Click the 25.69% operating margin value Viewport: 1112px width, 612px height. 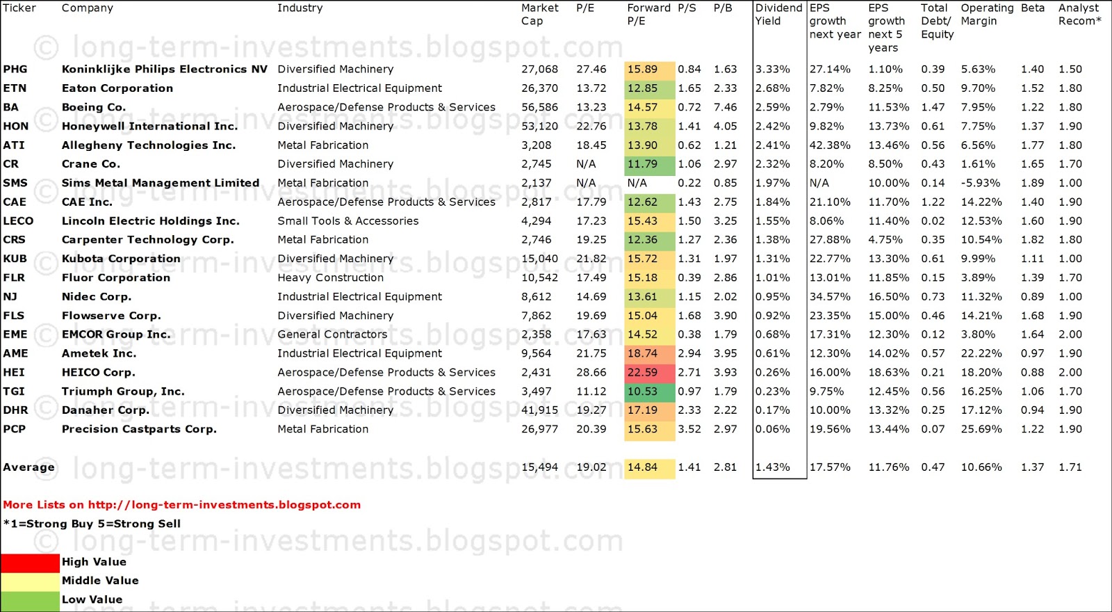981,429
